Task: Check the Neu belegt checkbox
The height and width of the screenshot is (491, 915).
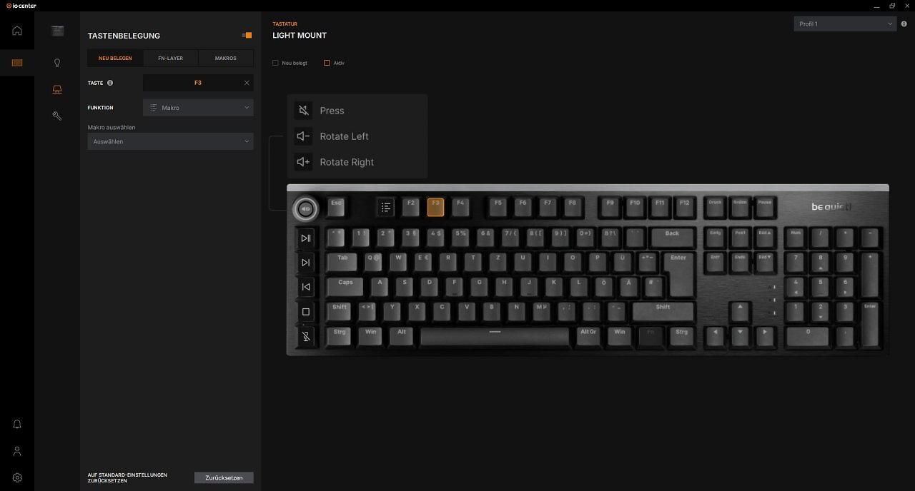Action: [275, 63]
